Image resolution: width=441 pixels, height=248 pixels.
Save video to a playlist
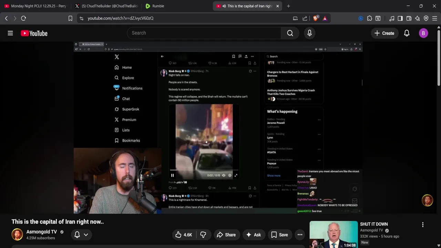click(x=279, y=235)
